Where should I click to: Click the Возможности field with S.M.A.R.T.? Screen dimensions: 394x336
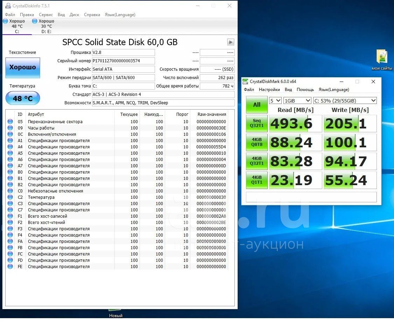(x=163, y=103)
